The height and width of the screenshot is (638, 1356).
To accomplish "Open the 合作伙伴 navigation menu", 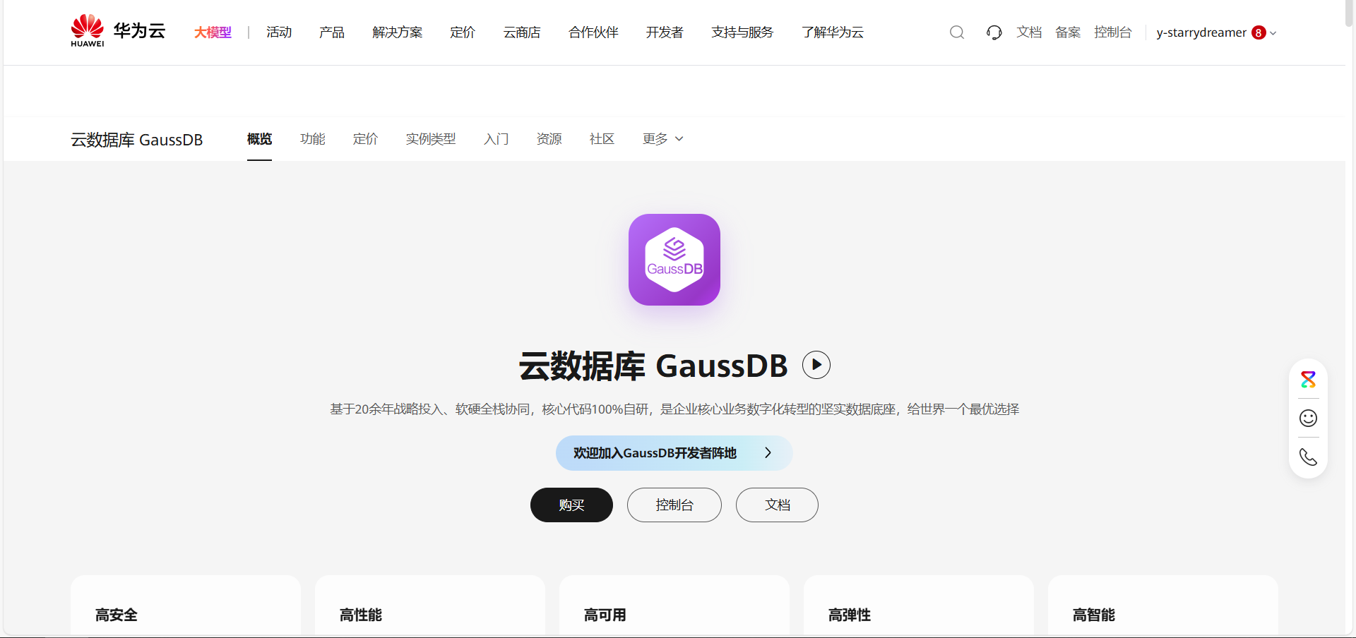I will [593, 32].
